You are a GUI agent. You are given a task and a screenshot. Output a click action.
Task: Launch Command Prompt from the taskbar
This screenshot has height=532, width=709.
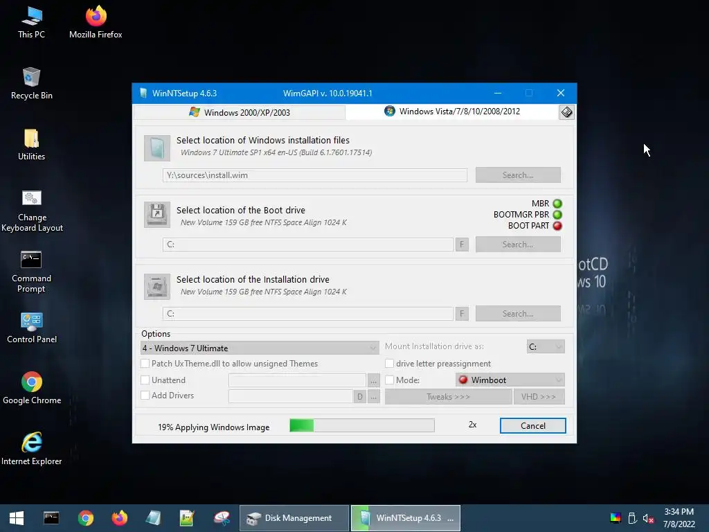(x=51, y=518)
